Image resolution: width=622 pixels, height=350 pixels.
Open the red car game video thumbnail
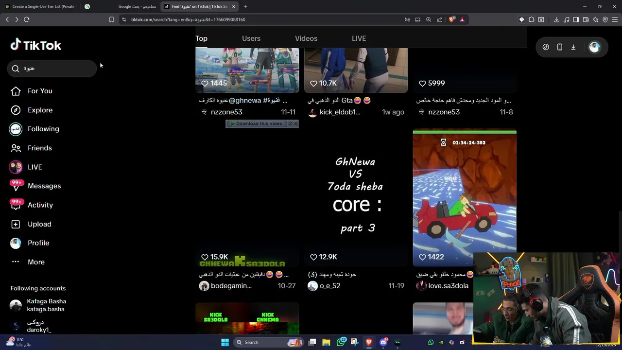tap(465, 198)
